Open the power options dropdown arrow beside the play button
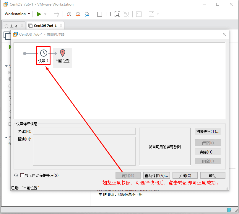 click(45, 14)
